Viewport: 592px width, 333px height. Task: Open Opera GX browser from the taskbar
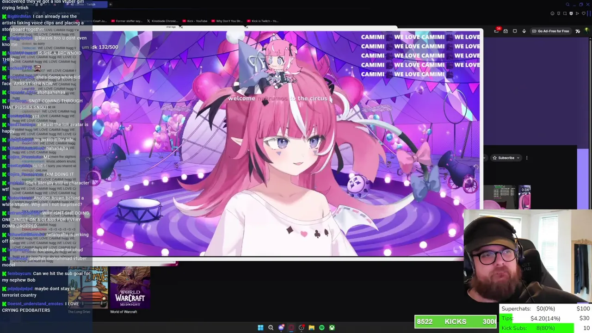(291, 328)
